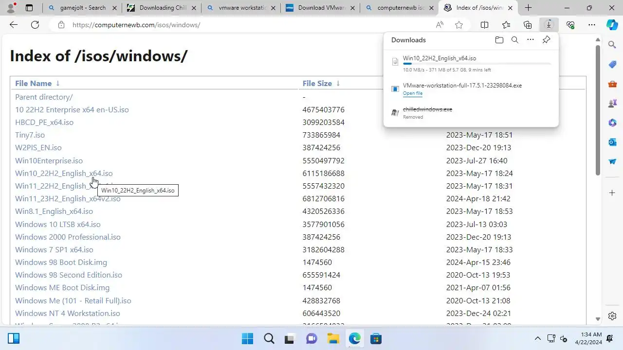This screenshot has height=350, width=623.
Task: Add this page to favorites star
Action: point(459,25)
